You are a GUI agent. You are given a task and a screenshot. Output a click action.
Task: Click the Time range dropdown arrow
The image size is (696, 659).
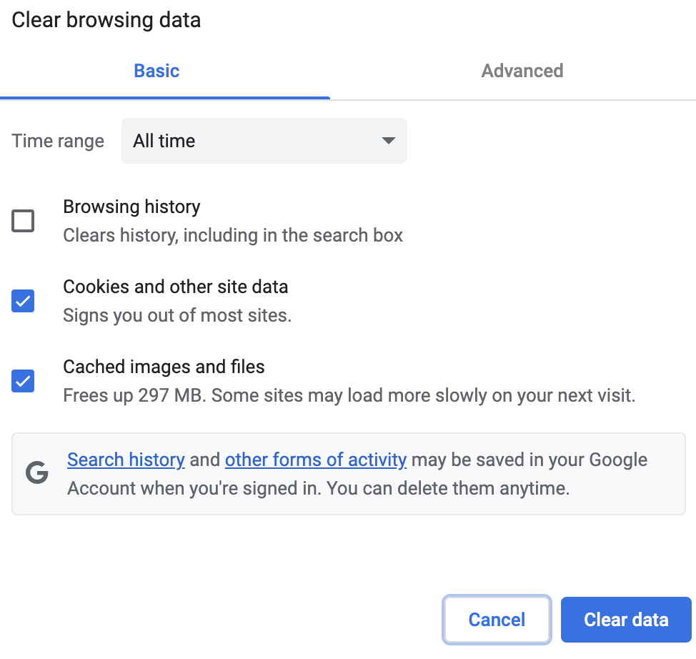pos(389,141)
